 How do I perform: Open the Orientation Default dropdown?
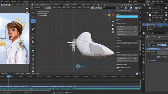(57, 5)
